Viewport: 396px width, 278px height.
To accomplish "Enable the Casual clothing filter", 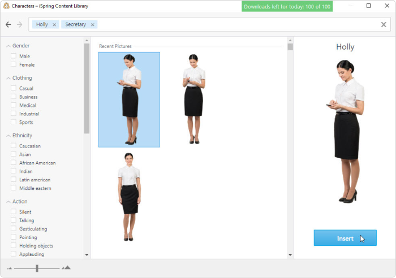I will tap(14, 88).
